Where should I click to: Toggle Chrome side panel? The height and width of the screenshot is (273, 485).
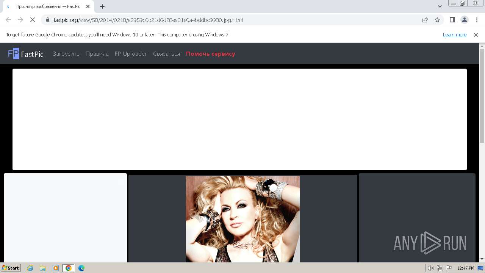point(452,20)
